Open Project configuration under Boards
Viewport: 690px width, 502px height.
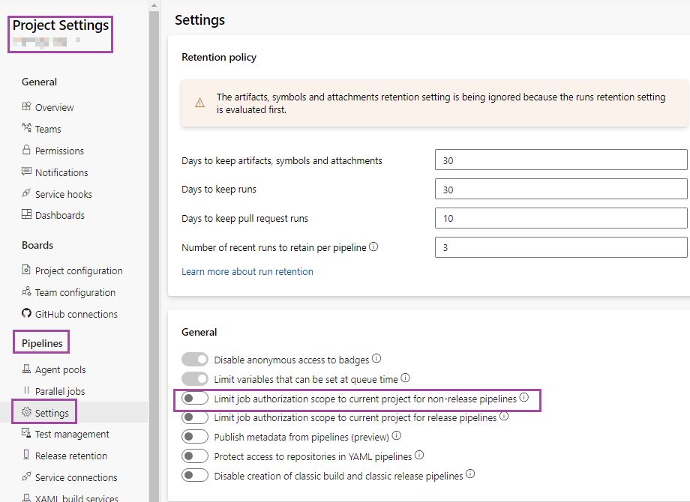pyautogui.click(x=79, y=270)
